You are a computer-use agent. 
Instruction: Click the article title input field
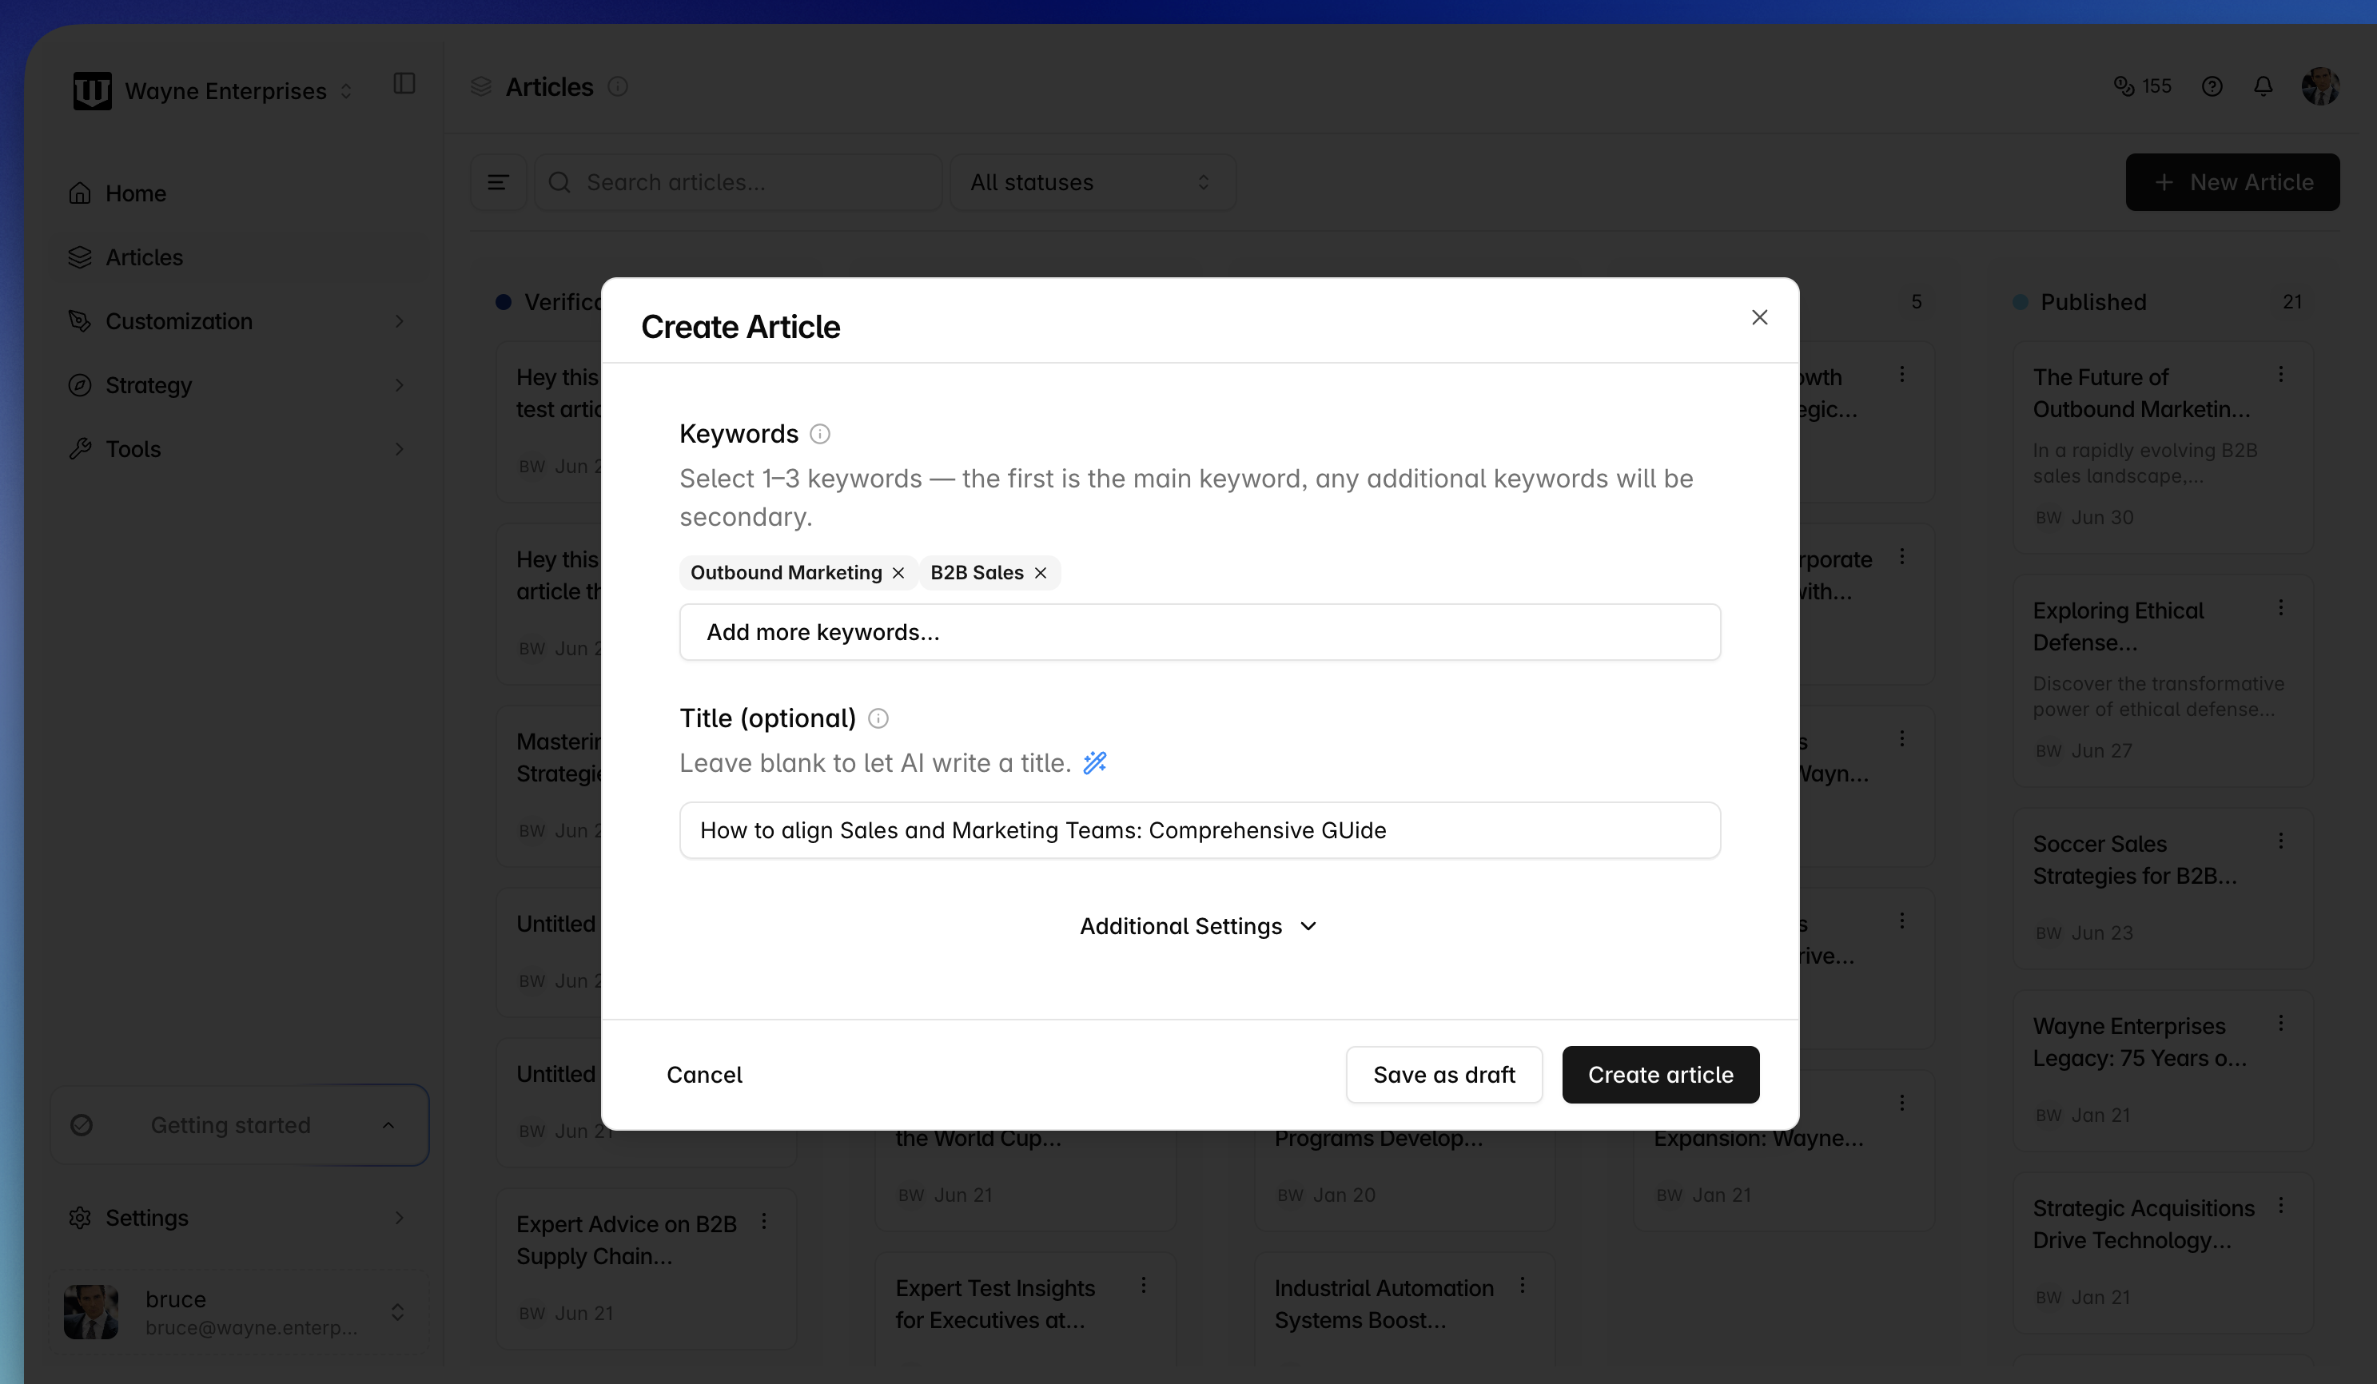[x=1199, y=830]
